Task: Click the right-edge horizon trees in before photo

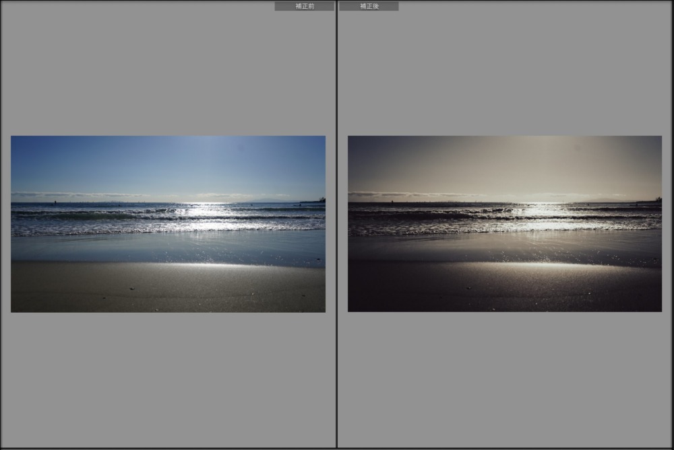Action: point(321,200)
